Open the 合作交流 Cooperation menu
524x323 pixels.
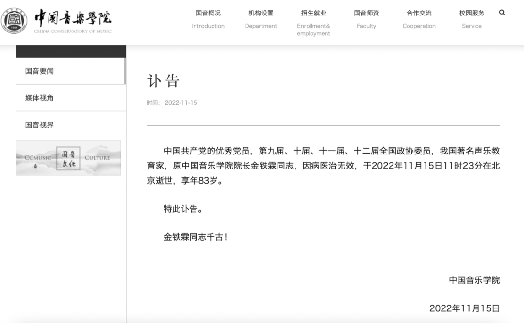419,13
